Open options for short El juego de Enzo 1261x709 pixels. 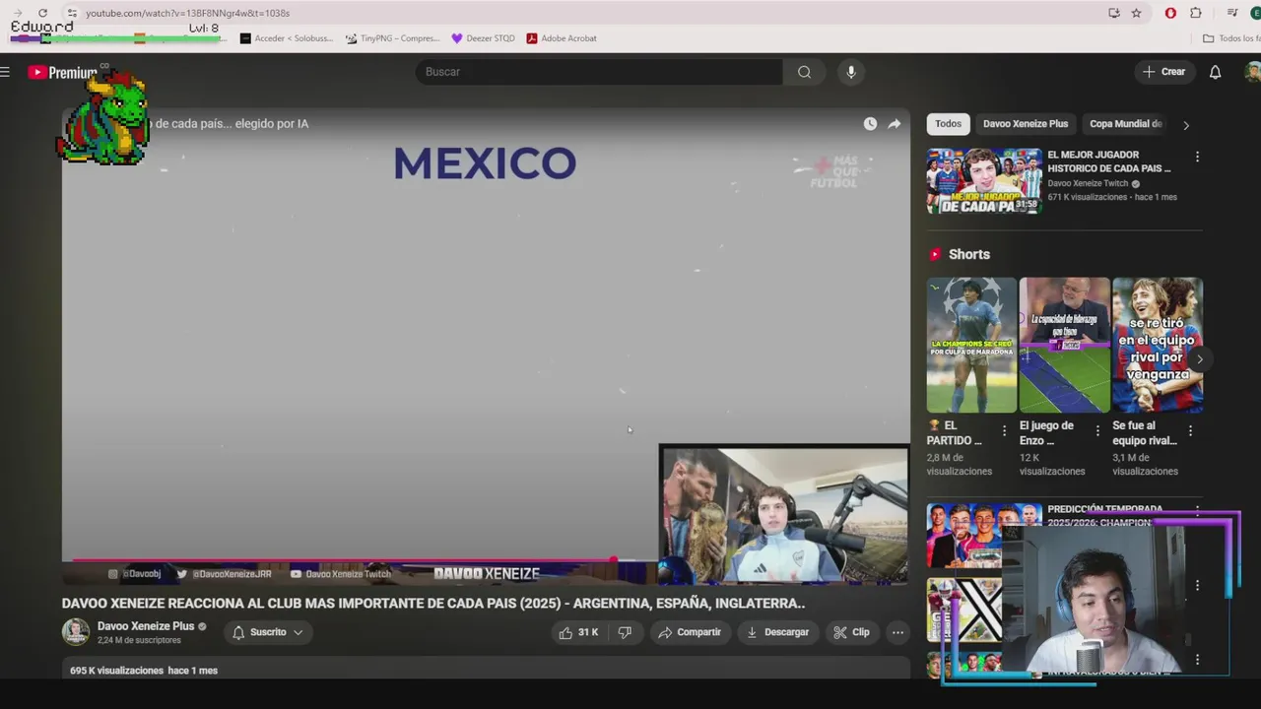pos(1097,430)
